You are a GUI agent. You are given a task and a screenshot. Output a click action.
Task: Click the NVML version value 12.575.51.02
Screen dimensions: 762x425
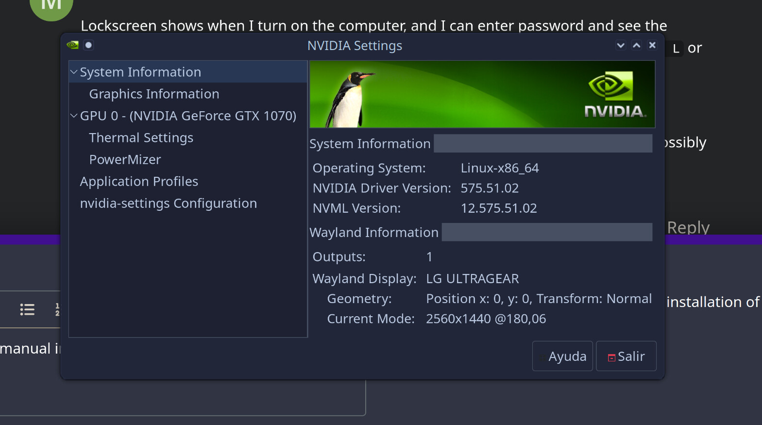tap(499, 208)
